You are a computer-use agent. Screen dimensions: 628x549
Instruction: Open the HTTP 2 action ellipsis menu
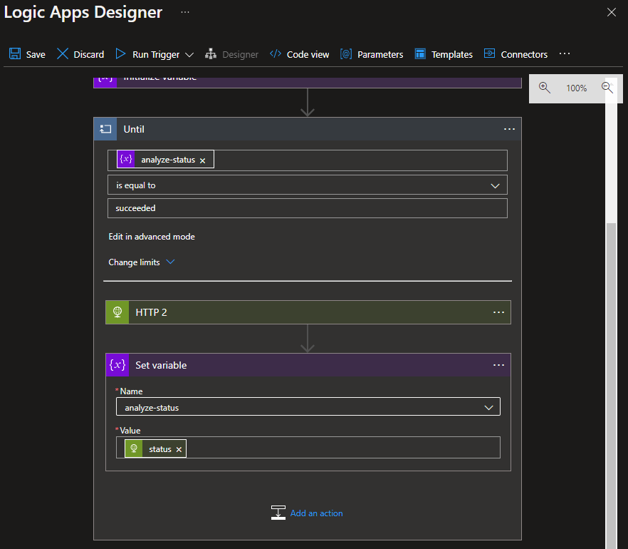(x=498, y=312)
